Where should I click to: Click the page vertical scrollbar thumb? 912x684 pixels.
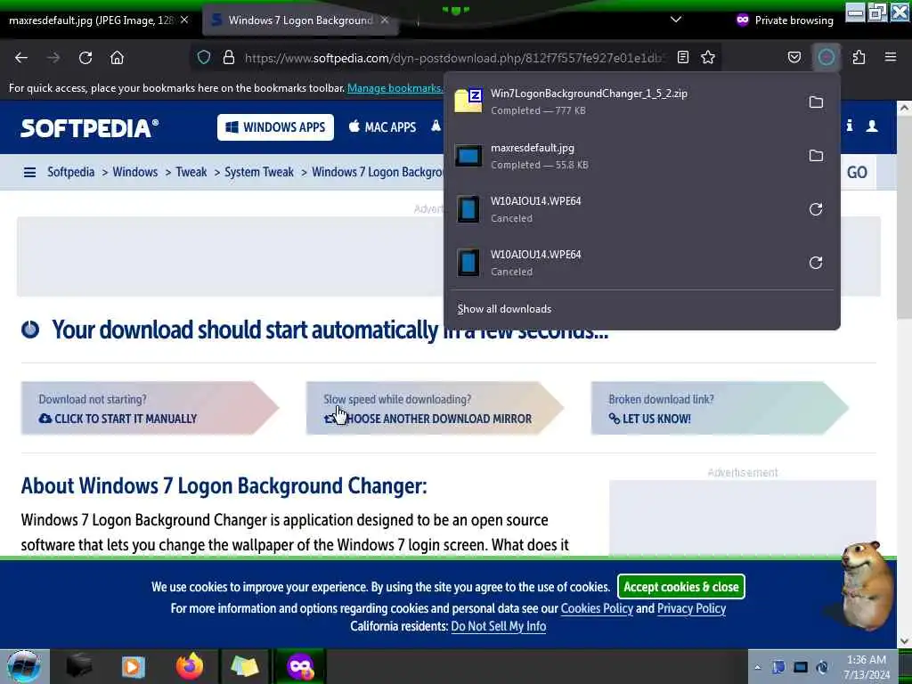pyautogui.click(x=903, y=217)
